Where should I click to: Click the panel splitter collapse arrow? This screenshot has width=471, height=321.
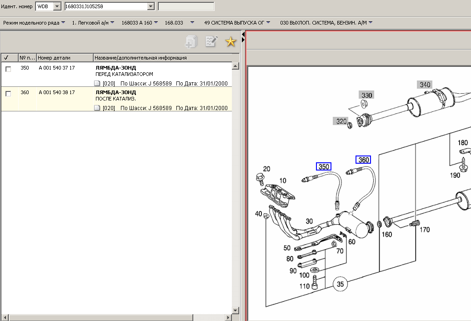click(x=243, y=35)
